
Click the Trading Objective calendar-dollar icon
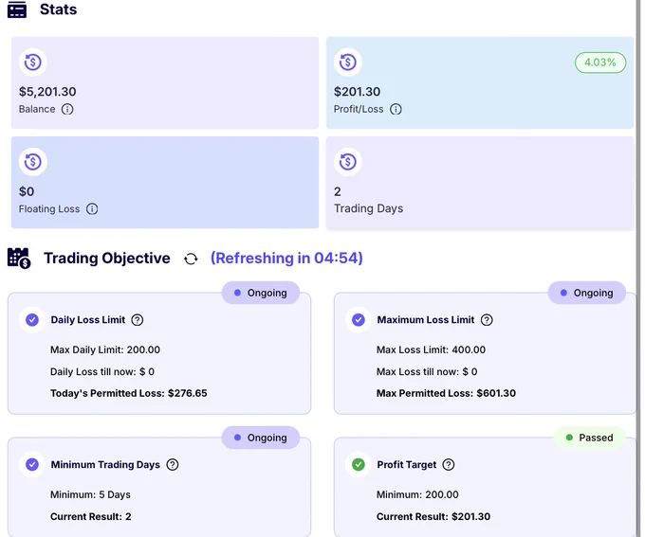point(19,258)
